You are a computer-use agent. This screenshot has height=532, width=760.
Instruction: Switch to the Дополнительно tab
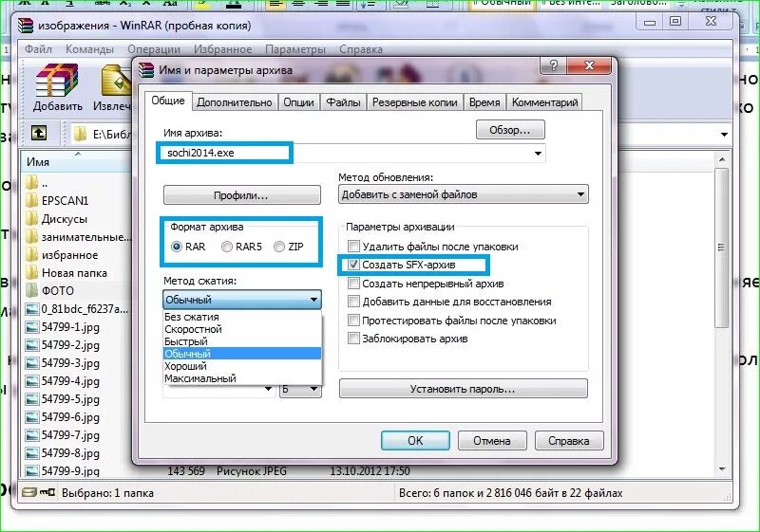click(x=235, y=102)
